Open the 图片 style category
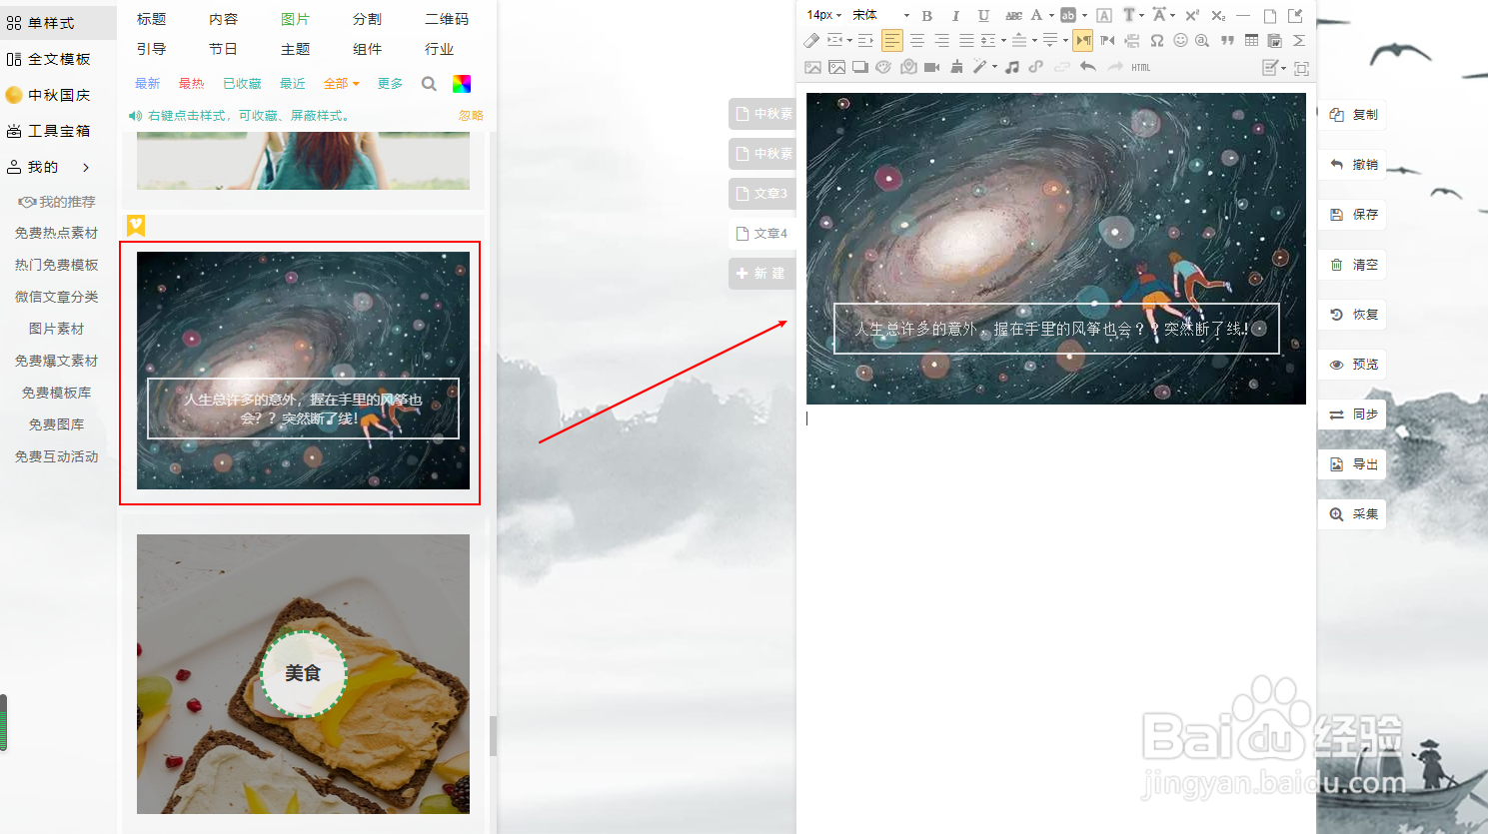The width and height of the screenshot is (1488, 834). pos(296,19)
